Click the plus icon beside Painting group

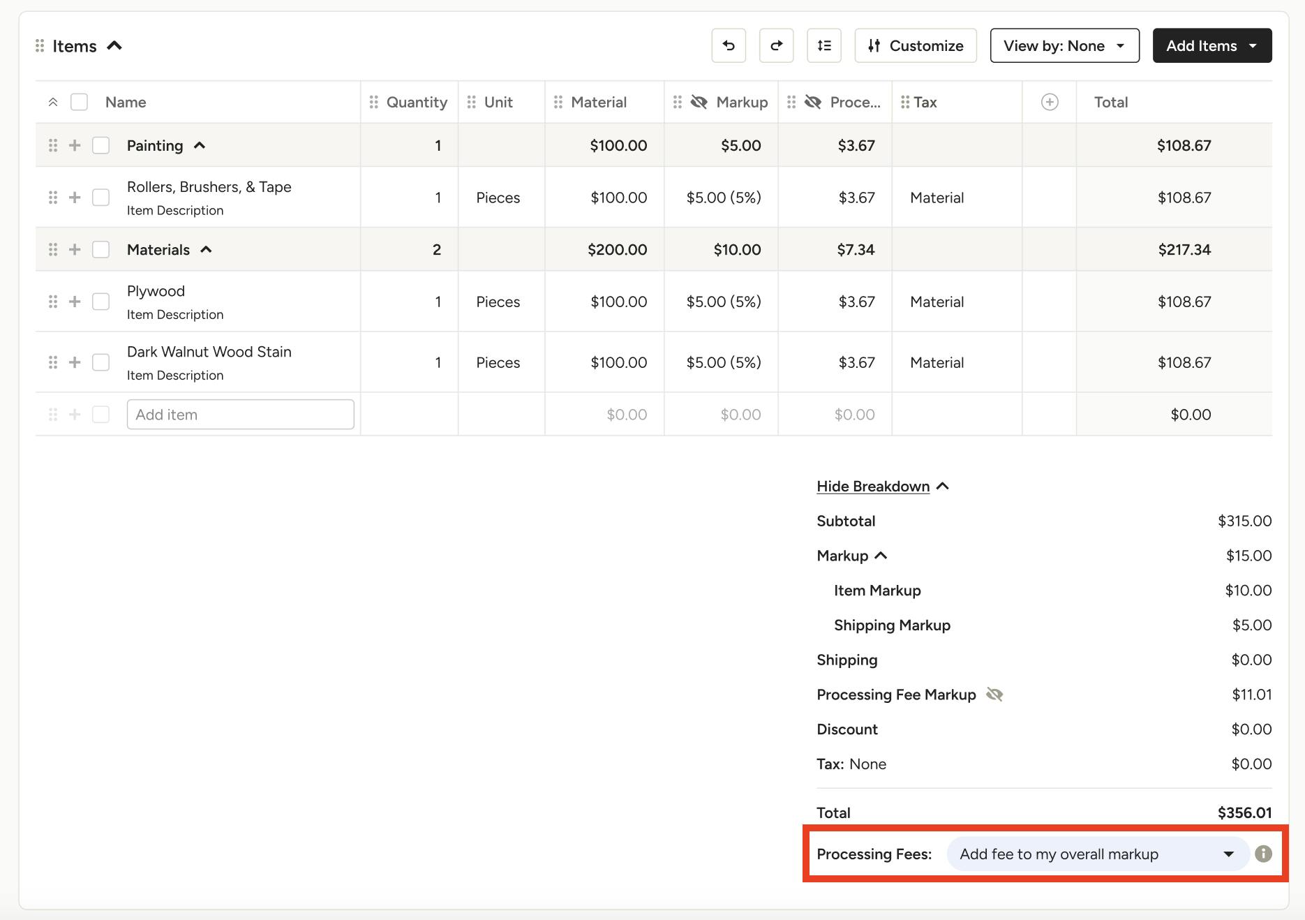tap(75, 145)
